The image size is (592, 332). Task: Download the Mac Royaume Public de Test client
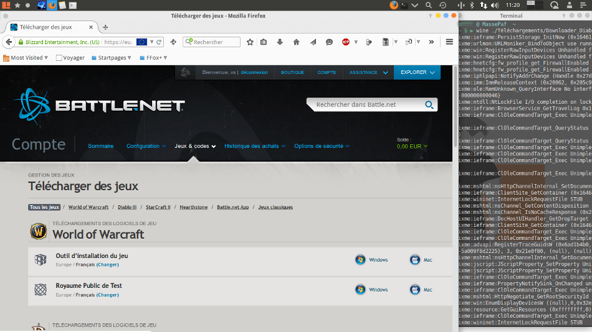(x=421, y=290)
